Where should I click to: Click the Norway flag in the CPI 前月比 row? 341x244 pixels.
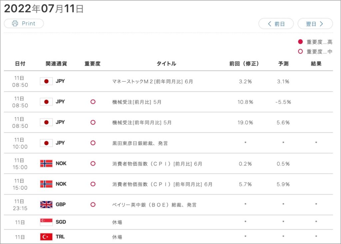coord(46,163)
